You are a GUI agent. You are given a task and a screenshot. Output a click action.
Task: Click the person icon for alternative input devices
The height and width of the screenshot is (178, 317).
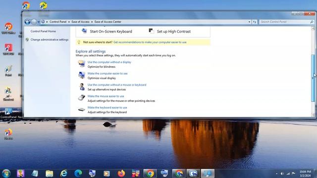point(82,87)
